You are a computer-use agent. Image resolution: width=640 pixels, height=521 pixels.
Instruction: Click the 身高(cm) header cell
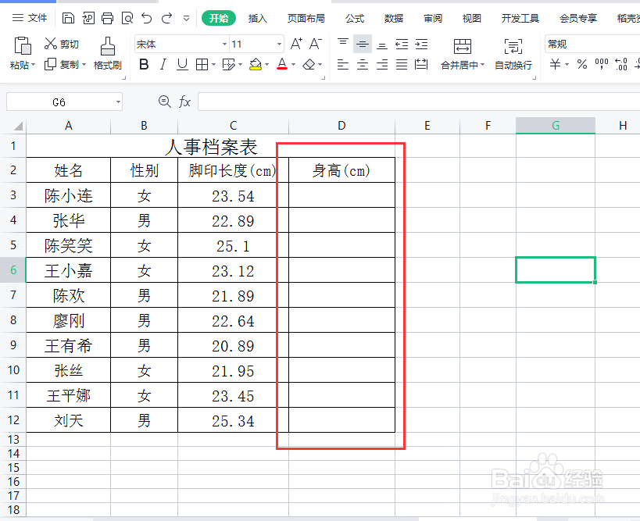(x=341, y=170)
